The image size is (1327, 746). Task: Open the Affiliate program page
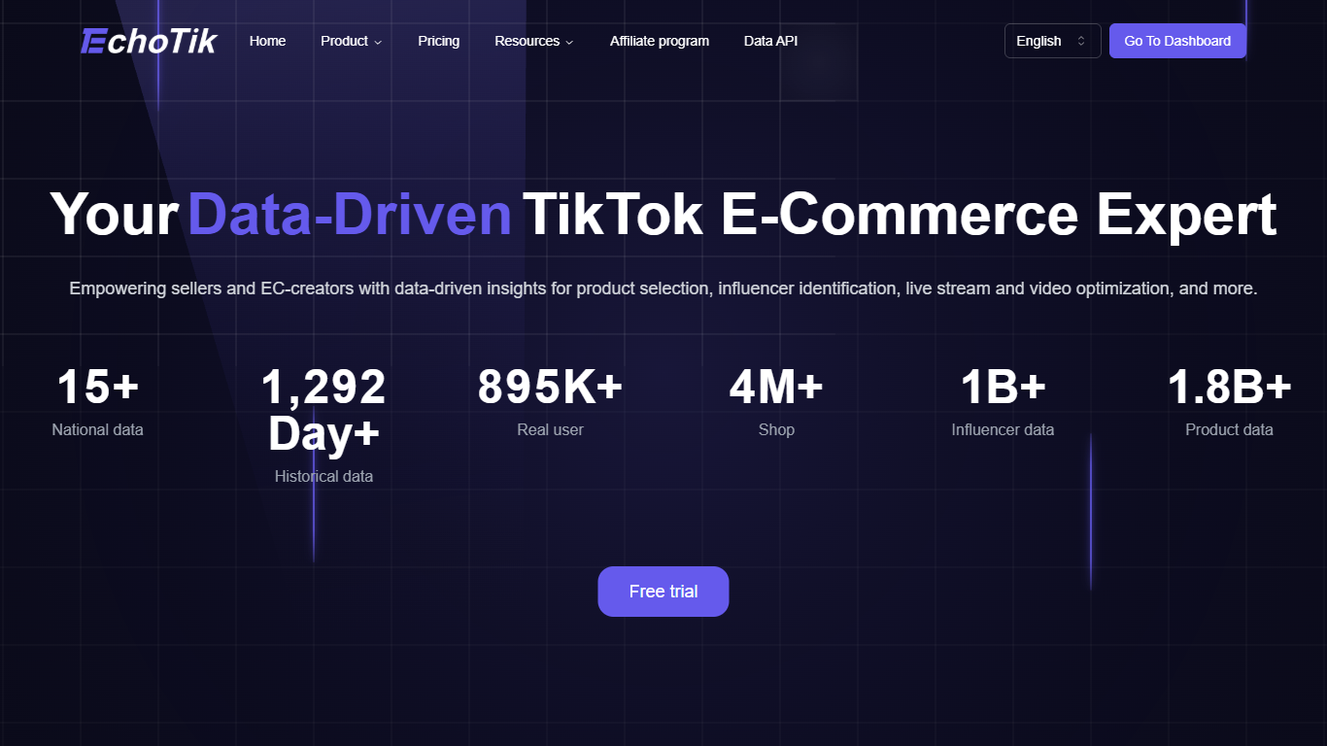click(660, 41)
